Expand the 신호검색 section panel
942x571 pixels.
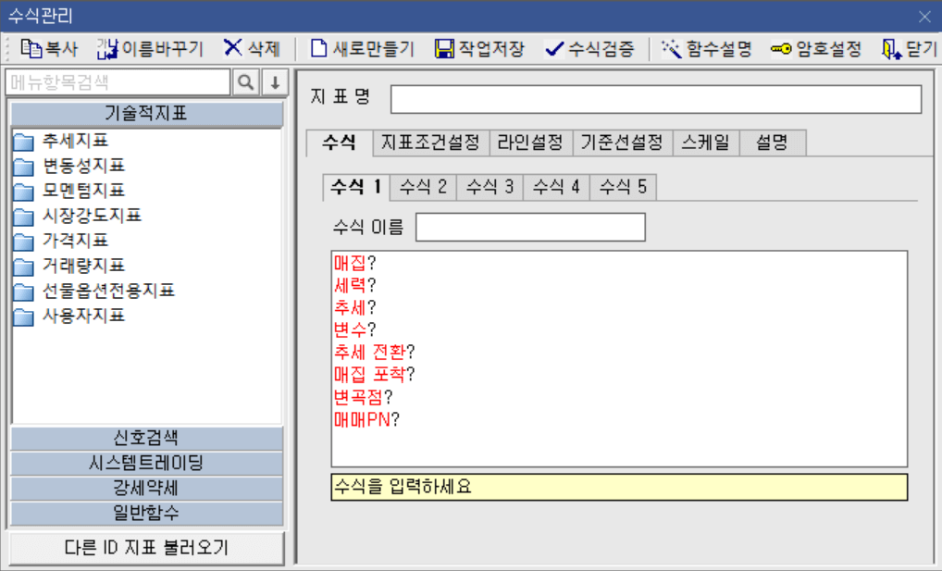pyautogui.click(x=145, y=438)
